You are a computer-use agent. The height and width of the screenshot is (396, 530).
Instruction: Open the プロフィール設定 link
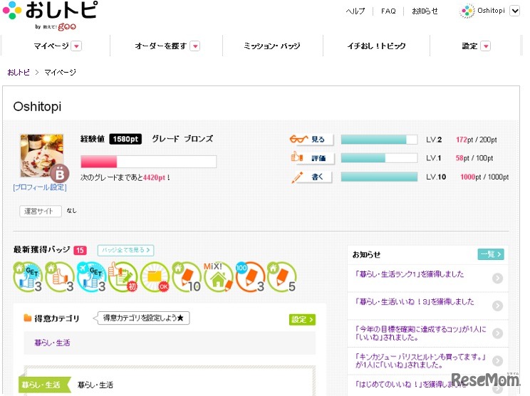tap(39, 187)
